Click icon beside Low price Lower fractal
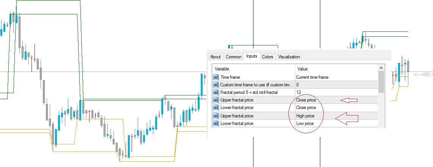This screenshot has width=433, height=167. pos(216,123)
